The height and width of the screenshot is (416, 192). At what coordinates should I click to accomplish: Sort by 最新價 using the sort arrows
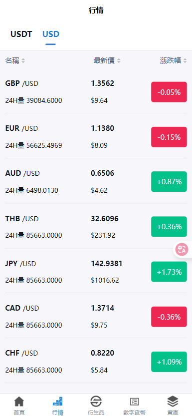coord(119,61)
